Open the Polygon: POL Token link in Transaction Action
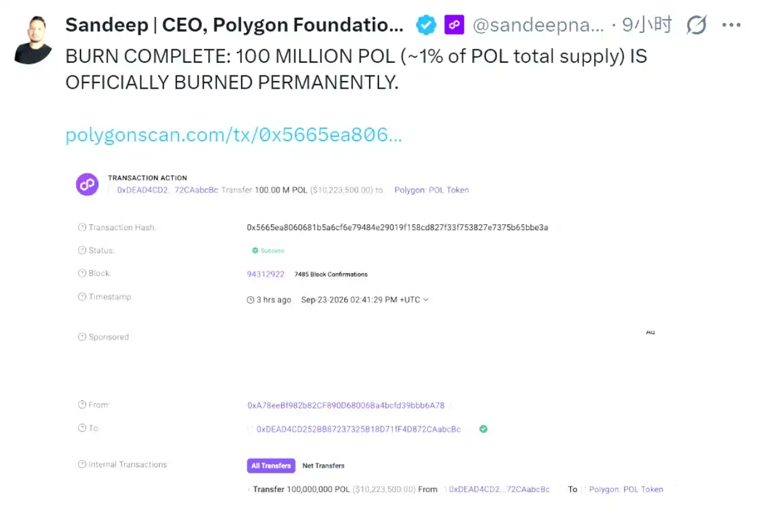 click(432, 190)
